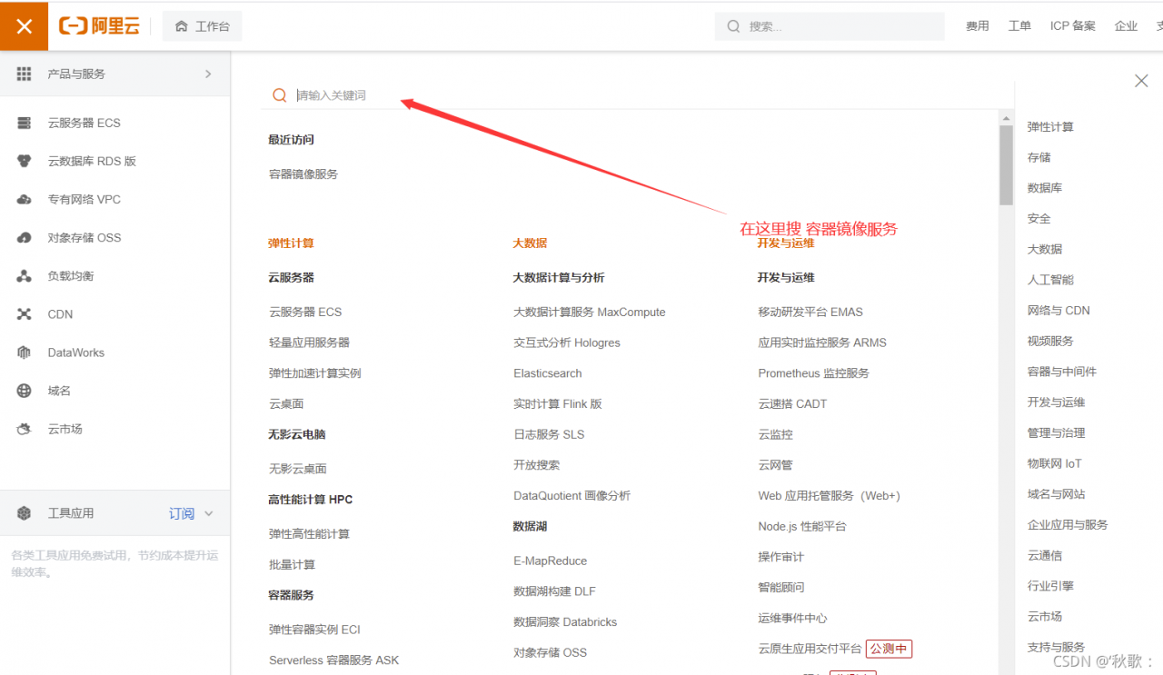This screenshot has height=675, width=1163.
Task: Click the orange product search icon
Action: point(280,95)
